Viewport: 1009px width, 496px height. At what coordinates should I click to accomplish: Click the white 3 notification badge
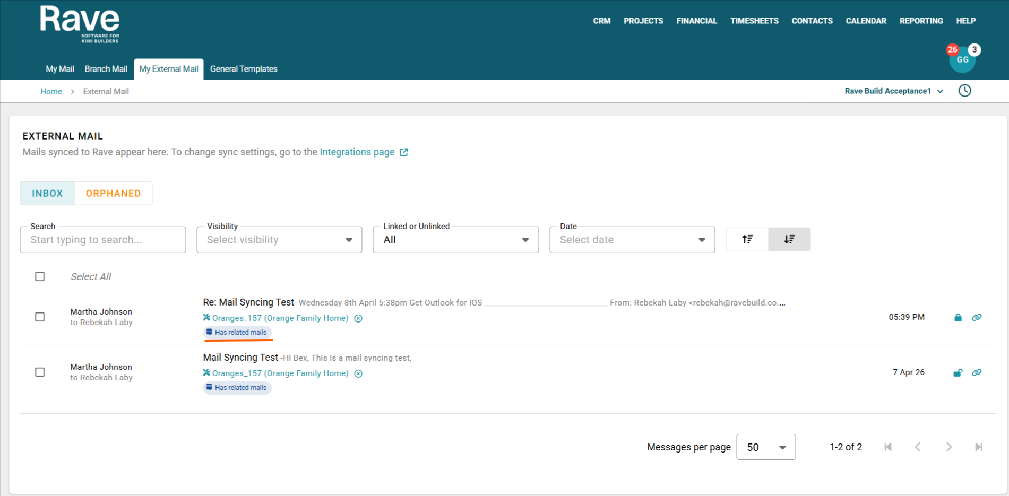[974, 49]
